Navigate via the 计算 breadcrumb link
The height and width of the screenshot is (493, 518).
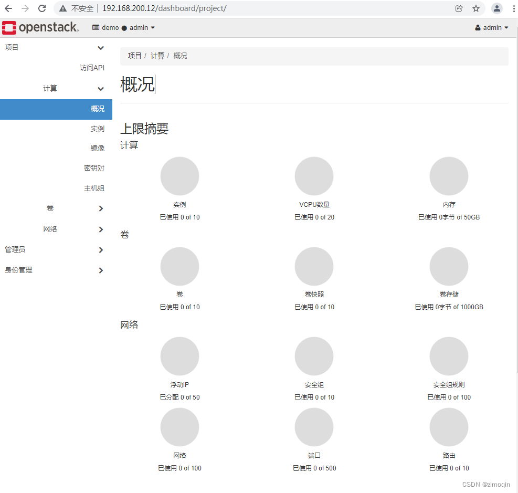157,55
